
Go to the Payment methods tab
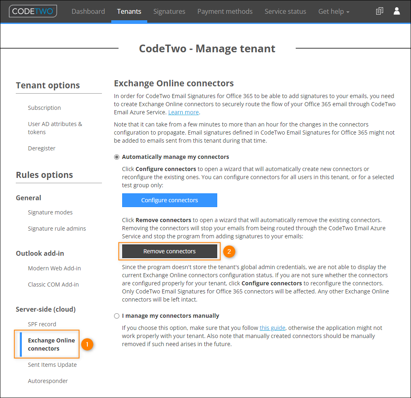point(225,11)
